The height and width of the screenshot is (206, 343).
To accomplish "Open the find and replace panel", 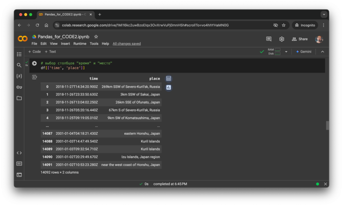I will [x=19, y=65].
